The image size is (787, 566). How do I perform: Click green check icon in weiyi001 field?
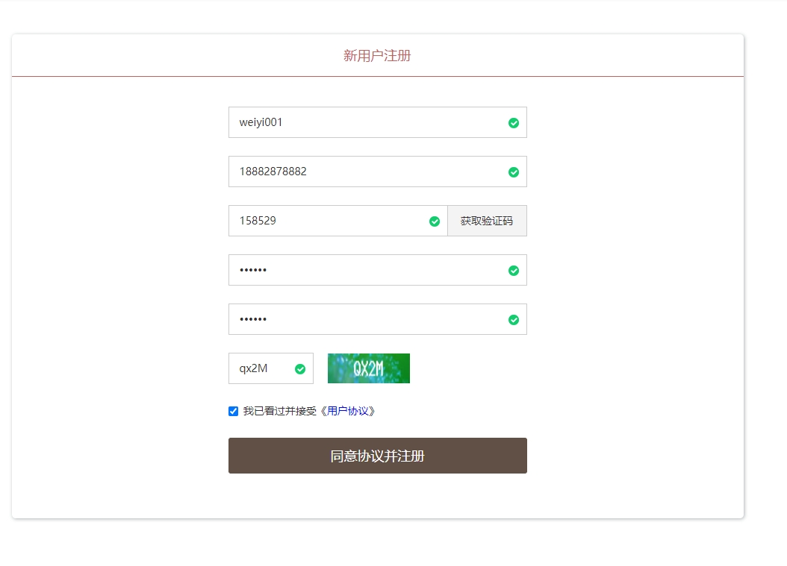(x=514, y=123)
